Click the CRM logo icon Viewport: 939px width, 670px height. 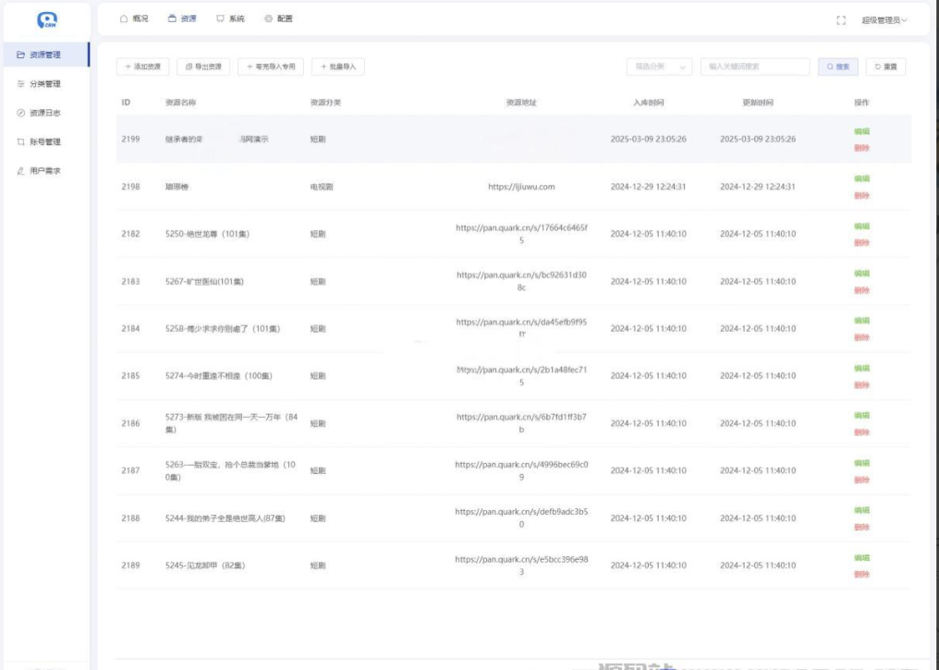coord(46,19)
